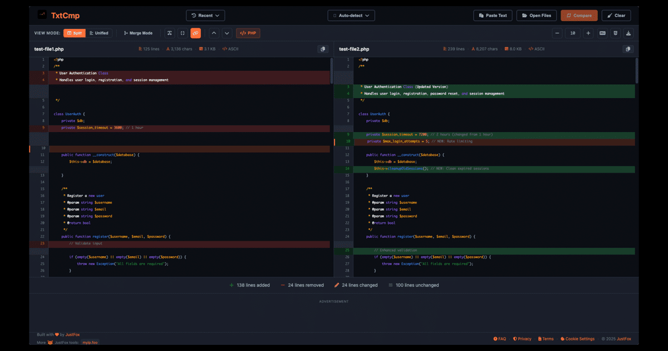Open the PHP language selector
The height and width of the screenshot is (351, 668).
pyautogui.click(x=248, y=33)
